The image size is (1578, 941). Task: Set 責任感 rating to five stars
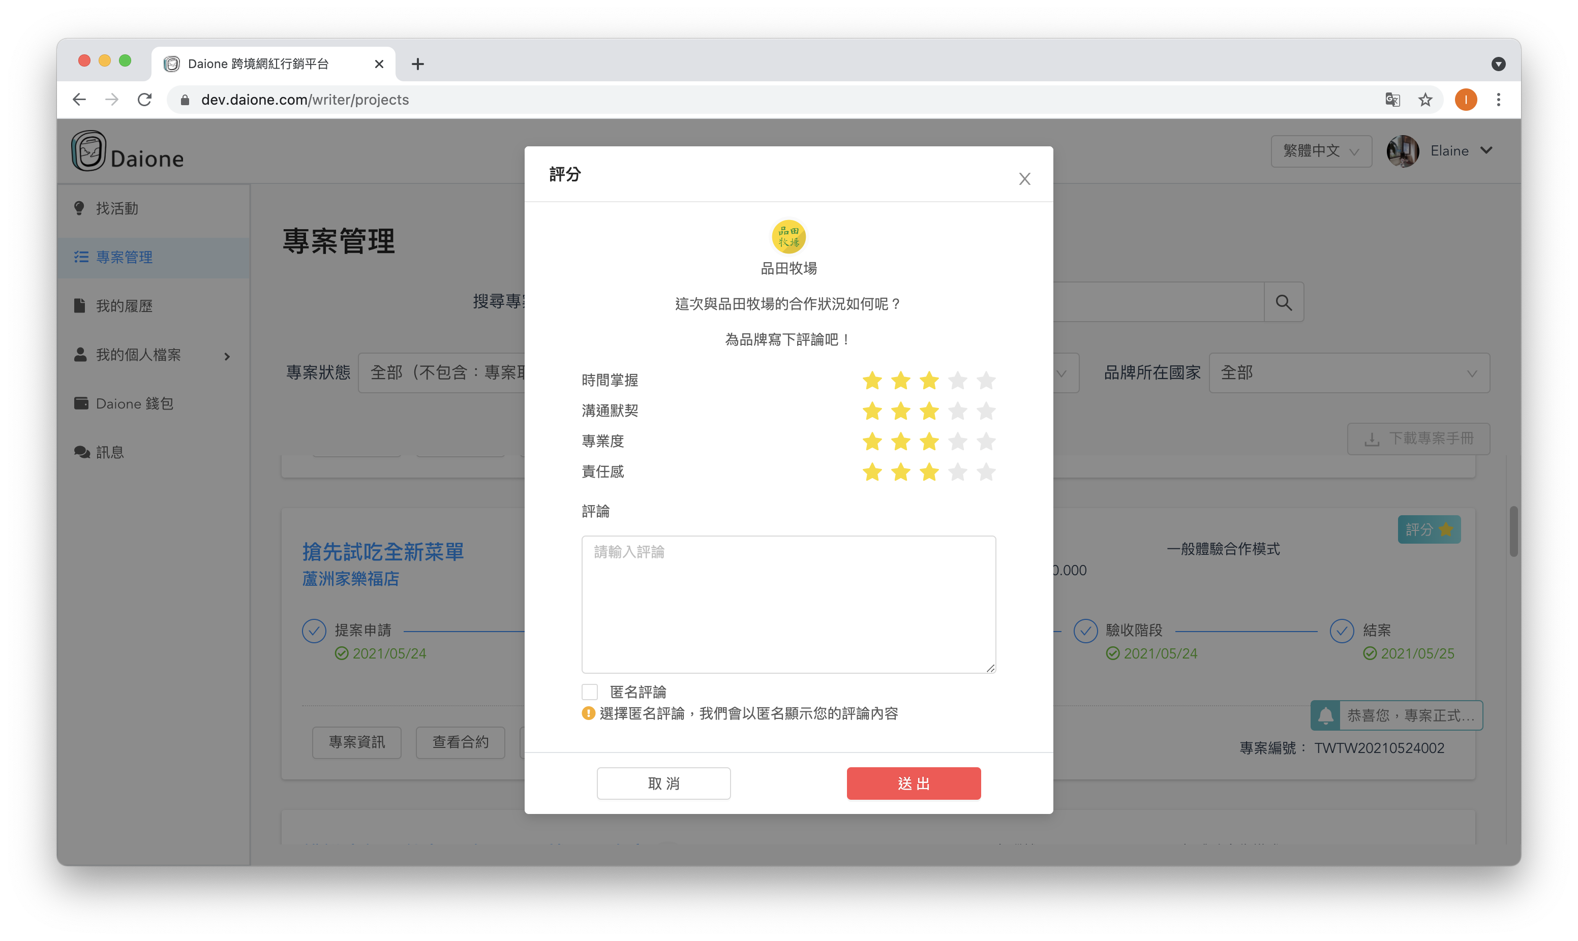point(986,472)
